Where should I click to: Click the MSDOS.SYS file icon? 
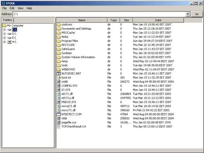(59, 102)
